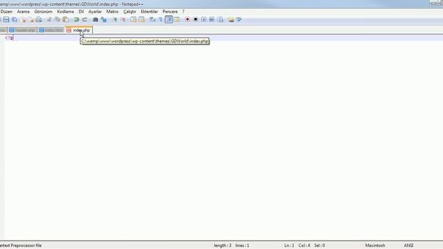Click the red unsaved icon on index.php tab

point(69,30)
